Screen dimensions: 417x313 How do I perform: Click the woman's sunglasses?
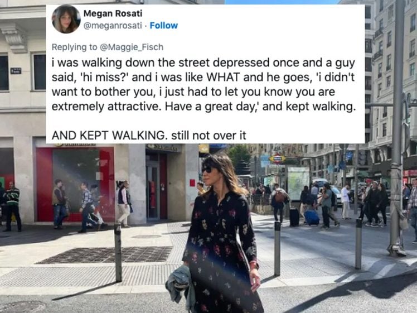(x=207, y=170)
